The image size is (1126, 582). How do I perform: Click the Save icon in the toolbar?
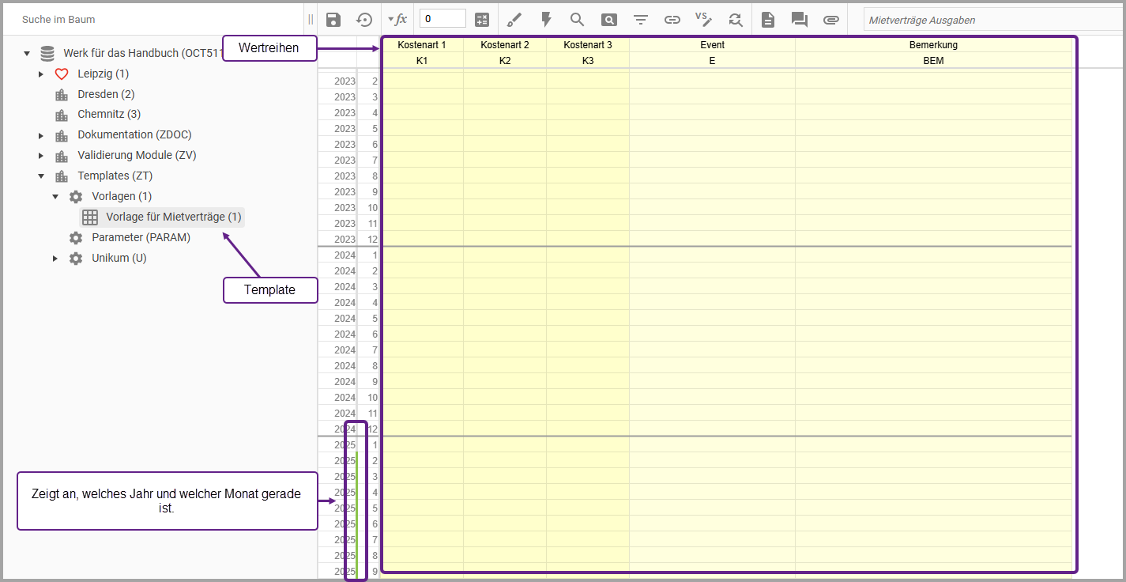tap(333, 19)
